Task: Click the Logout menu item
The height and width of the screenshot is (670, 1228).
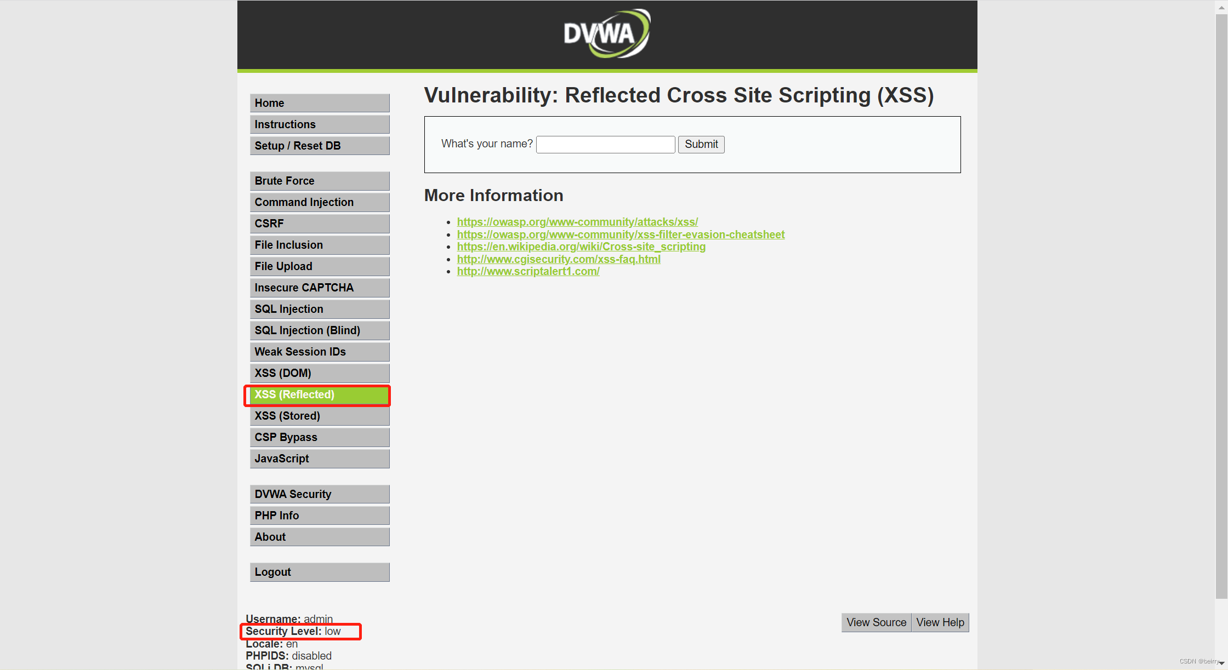Action: coord(319,572)
